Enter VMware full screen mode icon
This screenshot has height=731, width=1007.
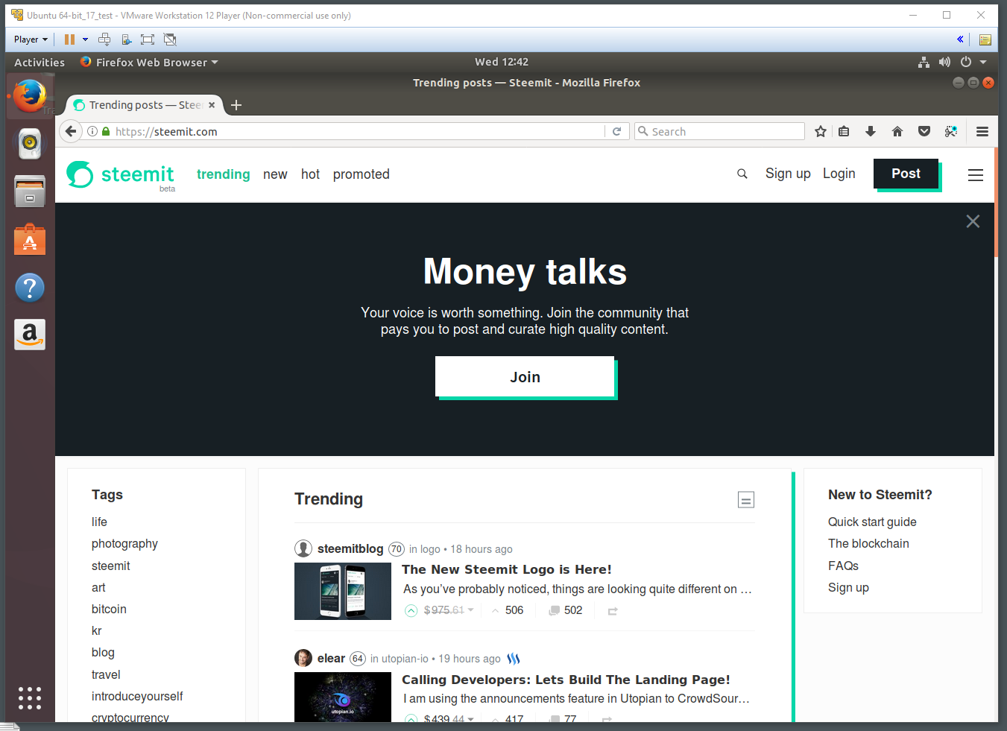click(x=148, y=39)
